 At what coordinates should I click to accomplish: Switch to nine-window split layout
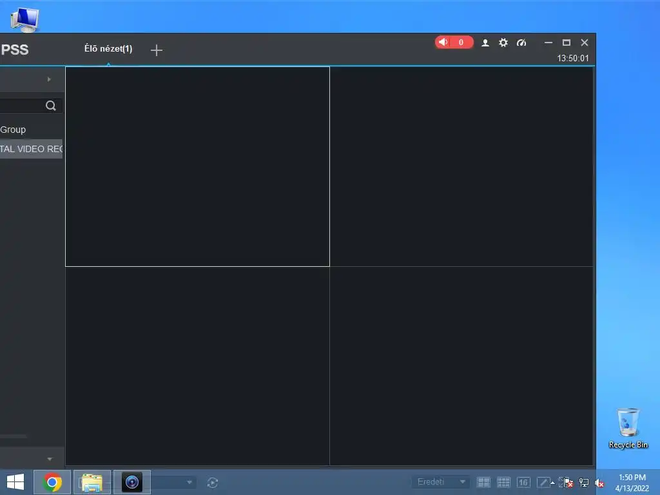503,482
